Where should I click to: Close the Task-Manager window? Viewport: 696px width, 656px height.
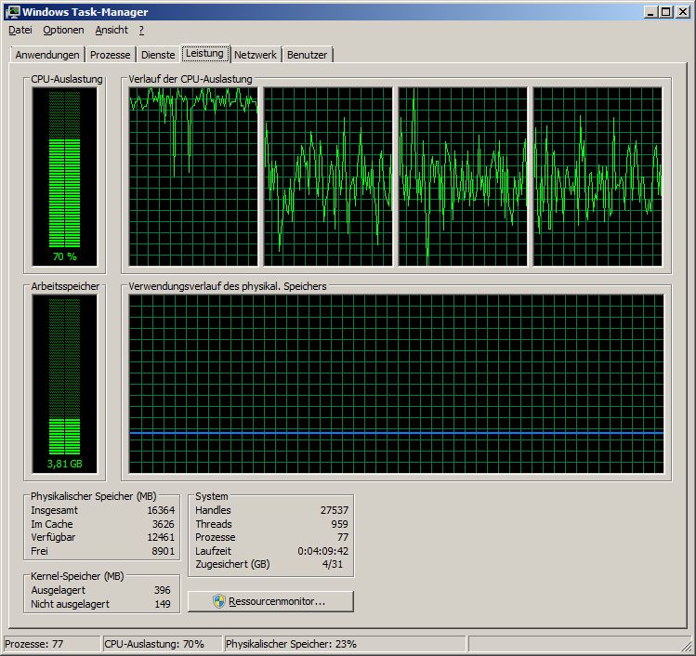pyautogui.click(x=683, y=12)
